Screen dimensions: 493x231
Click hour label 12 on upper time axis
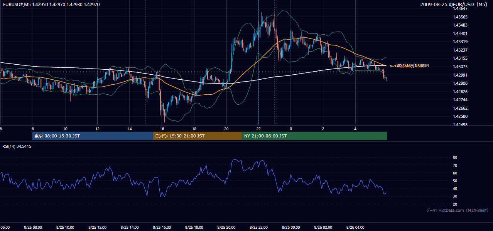pyautogui.click(x=98, y=129)
